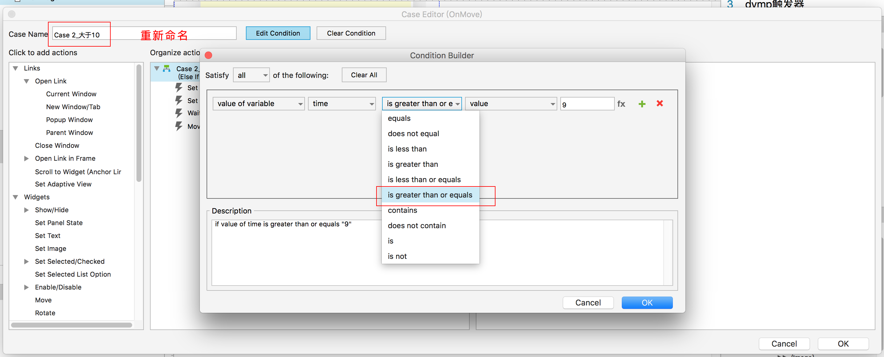Expand the Enable/Disable action group

pyautogui.click(x=26, y=287)
